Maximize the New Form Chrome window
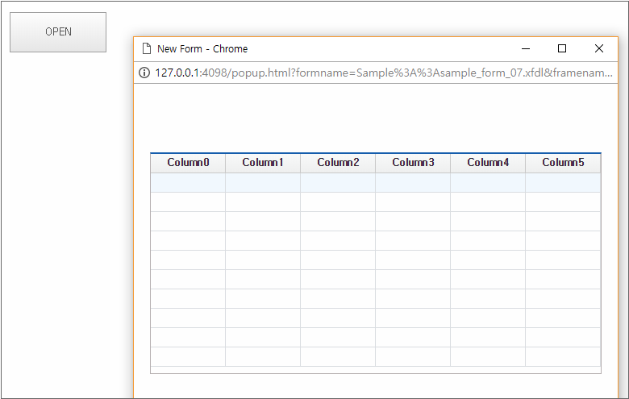The image size is (629, 399). pyautogui.click(x=562, y=48)
